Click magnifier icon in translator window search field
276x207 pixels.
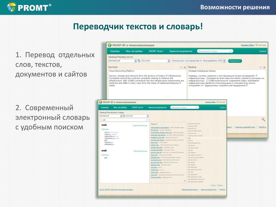(230, 51)
